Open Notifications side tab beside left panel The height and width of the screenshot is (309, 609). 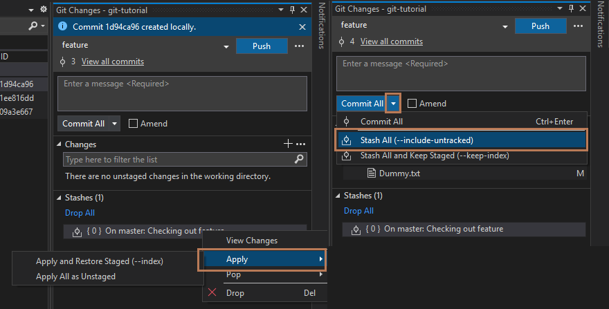click(x=322, y=26)
